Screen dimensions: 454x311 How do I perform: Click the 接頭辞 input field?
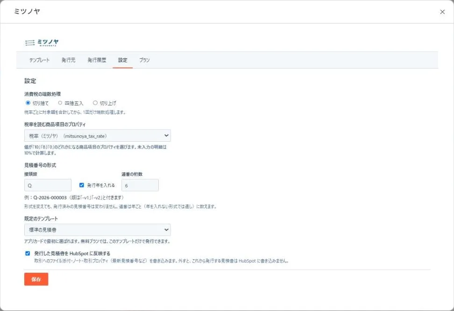(x=48, y=185)
